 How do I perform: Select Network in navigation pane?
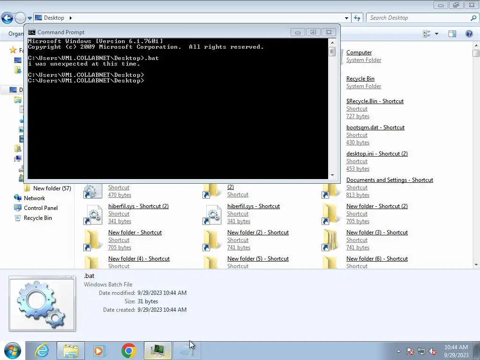[x=34, y=198]
